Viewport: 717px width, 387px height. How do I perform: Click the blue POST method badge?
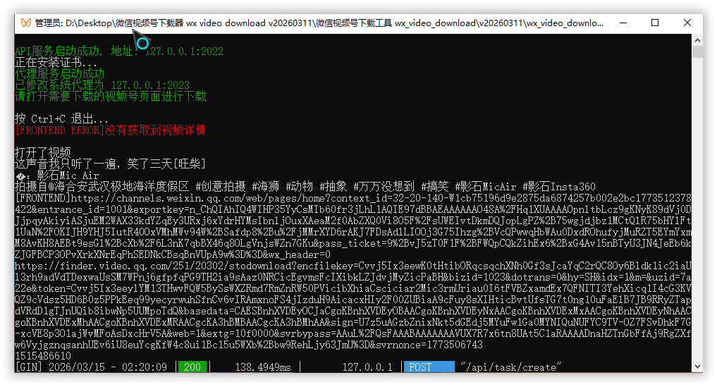pos(429,367)
